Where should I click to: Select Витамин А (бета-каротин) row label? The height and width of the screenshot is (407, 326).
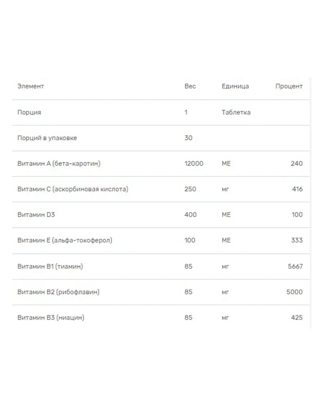point(59,163)
